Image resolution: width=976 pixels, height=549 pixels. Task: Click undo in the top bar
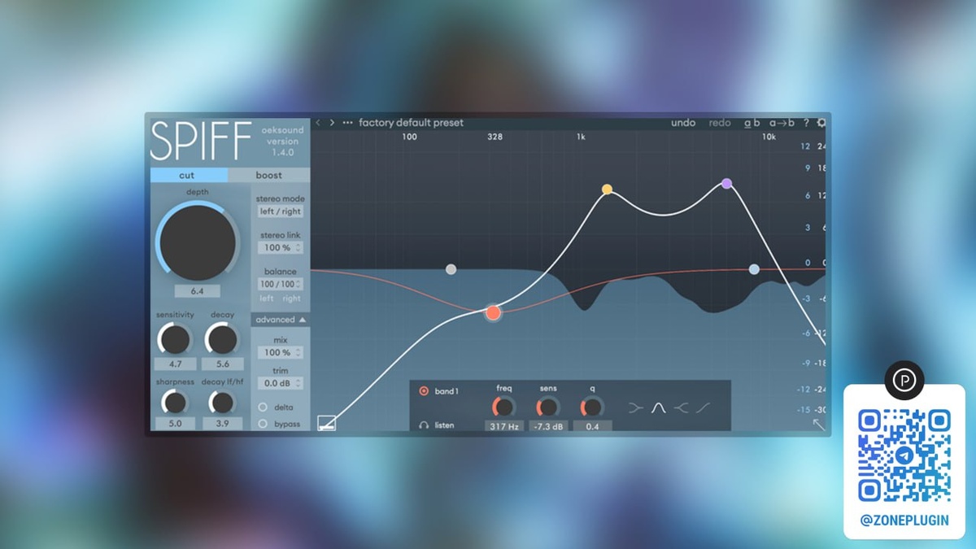point(683,123)
